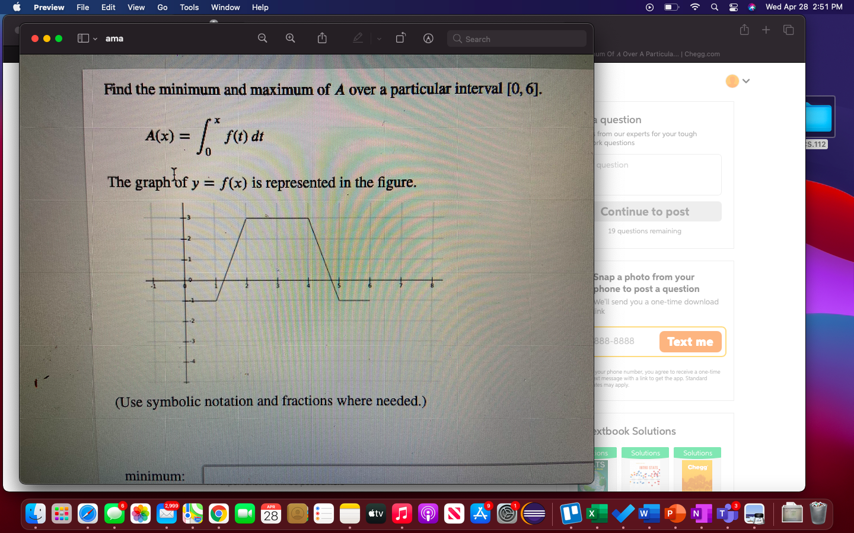Open the Window menu
Screen dimensions: 854x533
(225, 7)
